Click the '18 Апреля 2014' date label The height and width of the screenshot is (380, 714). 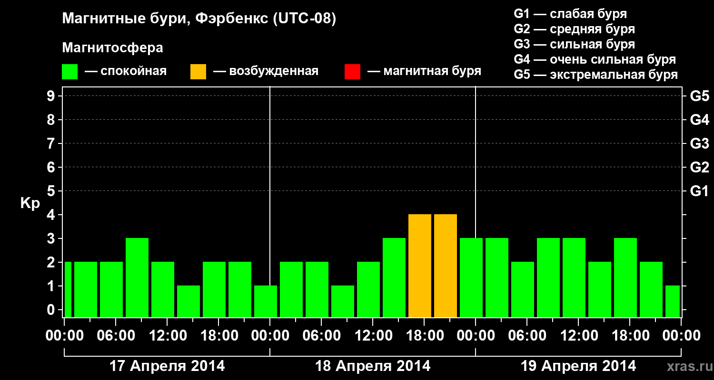(373, 366)
